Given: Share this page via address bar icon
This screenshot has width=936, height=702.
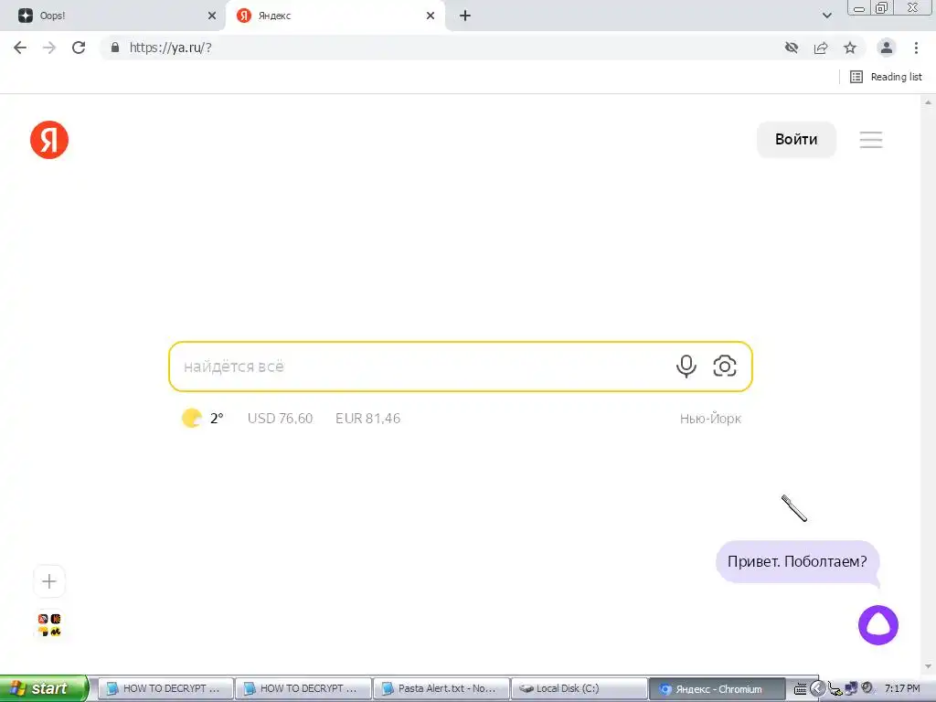Looking at the screenshot, I should point(821,48).
